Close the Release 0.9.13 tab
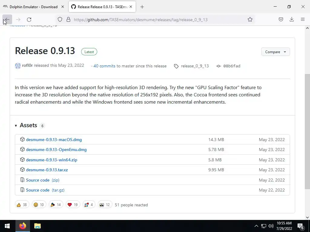 click(x=131, y=7)
